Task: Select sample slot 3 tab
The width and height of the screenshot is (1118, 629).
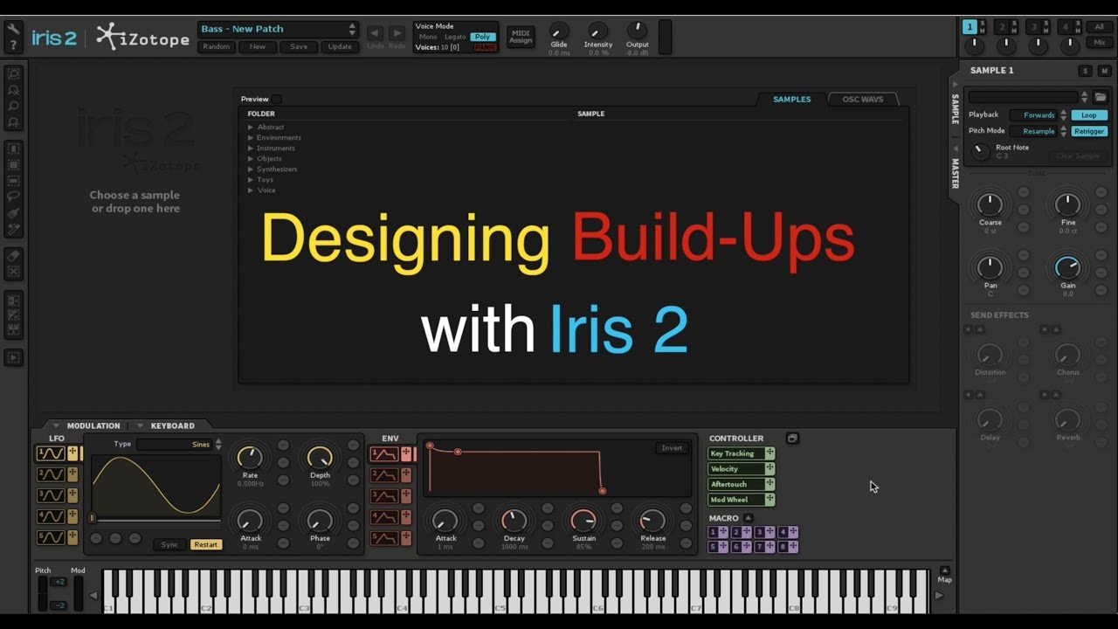Action: 1034,27
